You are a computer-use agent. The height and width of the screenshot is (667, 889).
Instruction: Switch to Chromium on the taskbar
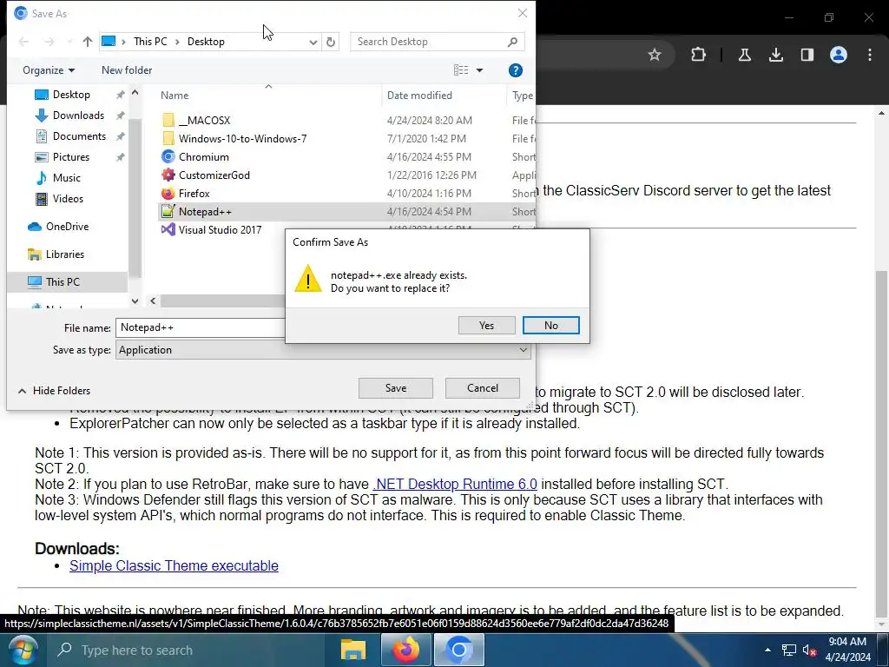click(x=459, y=650)
